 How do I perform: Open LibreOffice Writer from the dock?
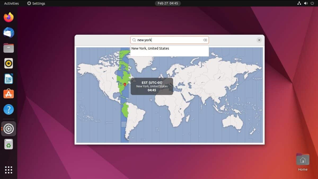pyautogui.click(x=8, y=78)
